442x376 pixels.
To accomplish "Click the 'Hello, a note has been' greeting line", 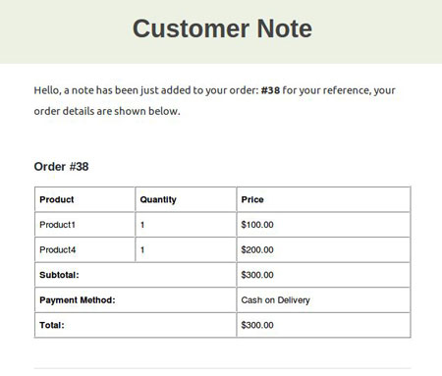I will 214,90.
